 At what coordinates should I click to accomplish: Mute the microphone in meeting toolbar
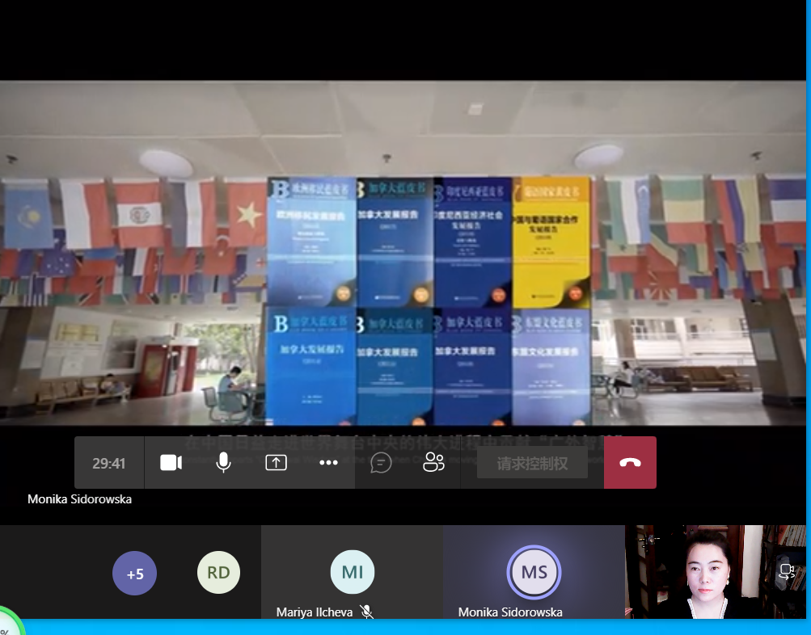(223, 463)
